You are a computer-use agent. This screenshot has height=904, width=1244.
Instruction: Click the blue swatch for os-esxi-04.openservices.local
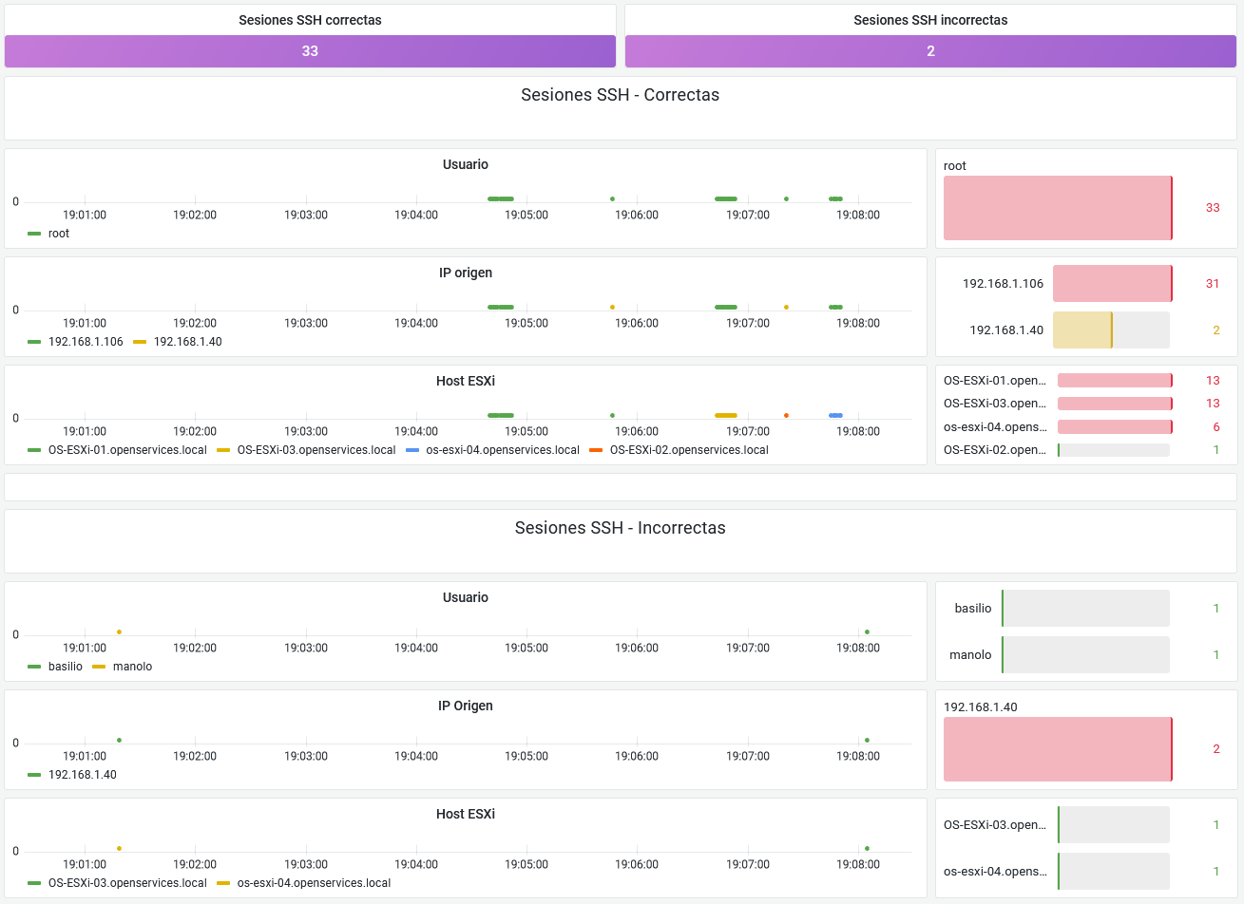click(x=412, y=450)
